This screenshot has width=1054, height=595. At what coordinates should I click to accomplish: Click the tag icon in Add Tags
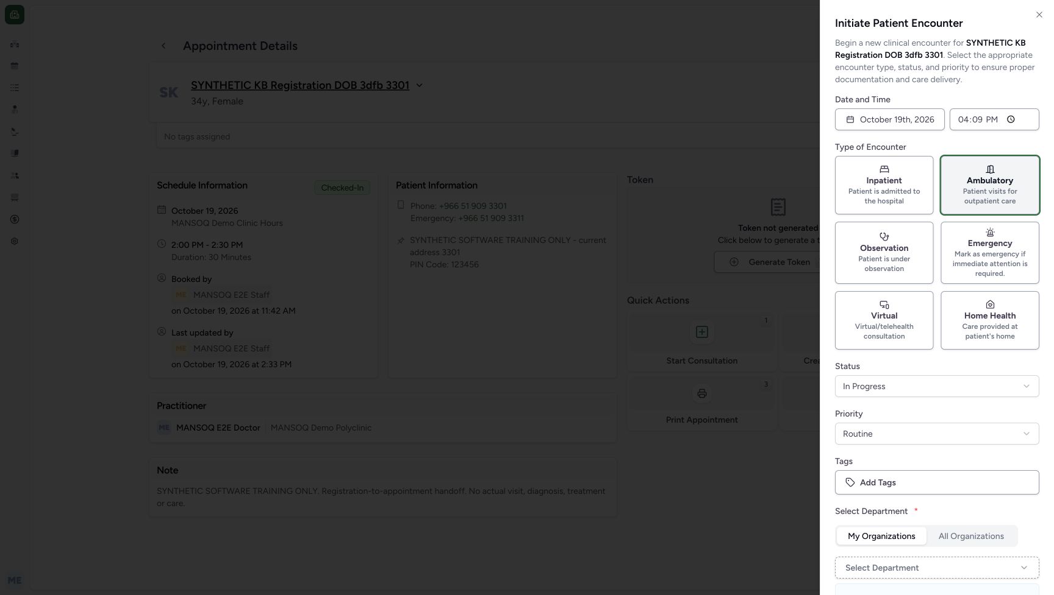coord(850,482)
